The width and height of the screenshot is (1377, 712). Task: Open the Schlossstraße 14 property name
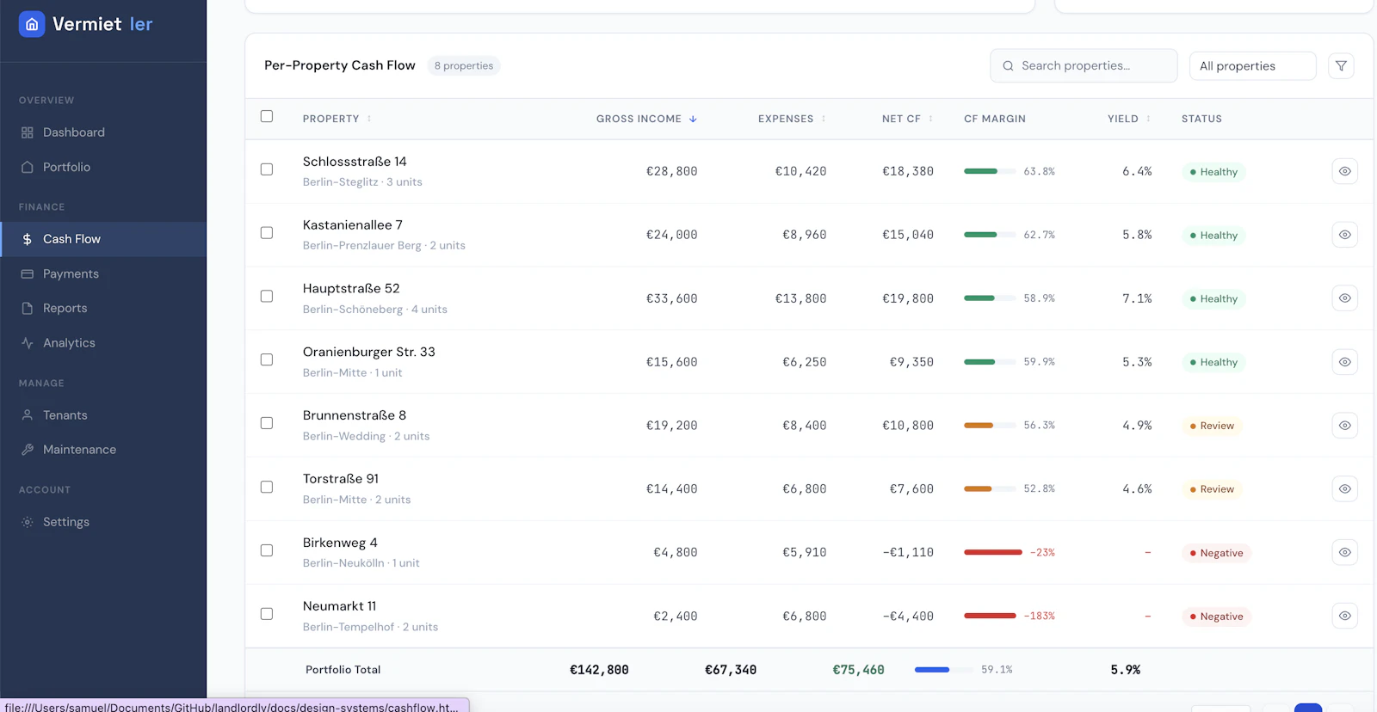point(355,162)
